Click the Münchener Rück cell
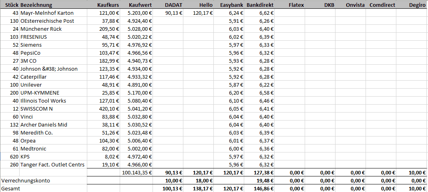This screenshot has height=192, width=428. pyautogui.click(x=53, y=29)
